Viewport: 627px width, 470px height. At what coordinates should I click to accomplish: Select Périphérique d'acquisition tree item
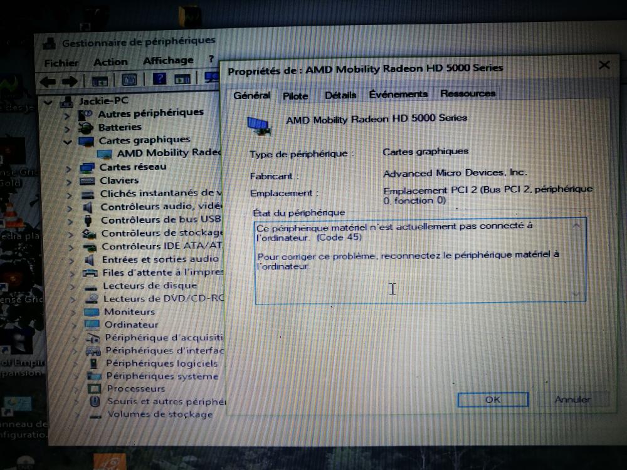164,338
